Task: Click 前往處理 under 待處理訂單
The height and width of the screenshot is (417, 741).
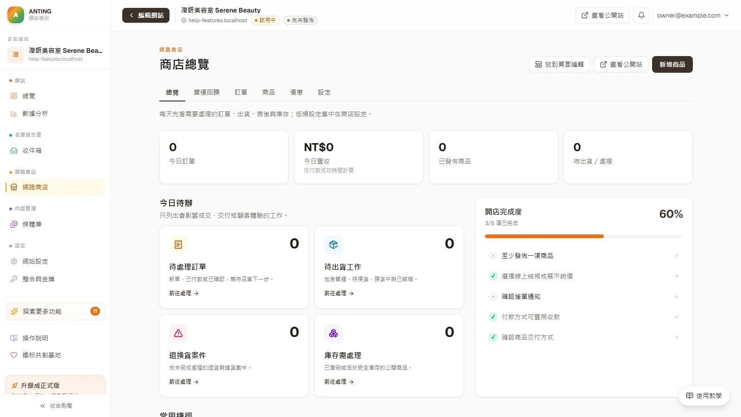Action: (x=184, y=293)
